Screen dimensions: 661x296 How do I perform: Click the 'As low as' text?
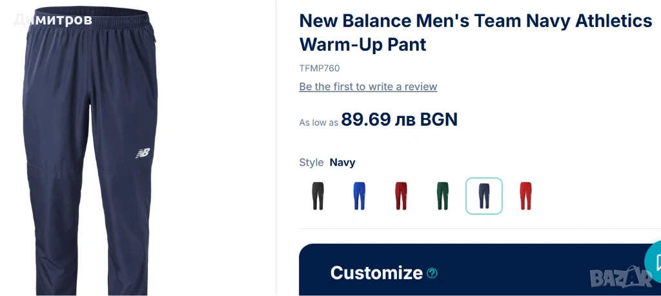point(319,123)
